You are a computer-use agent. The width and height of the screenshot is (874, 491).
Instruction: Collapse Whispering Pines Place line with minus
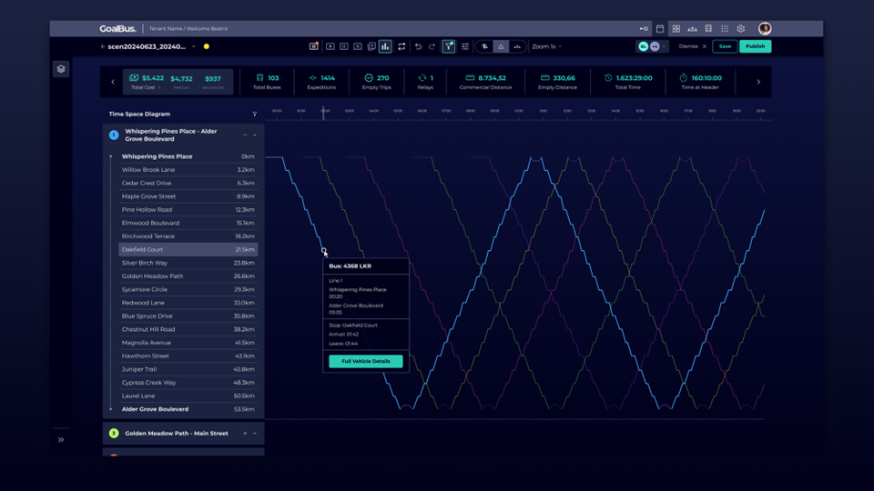click(x=245, y=135)
